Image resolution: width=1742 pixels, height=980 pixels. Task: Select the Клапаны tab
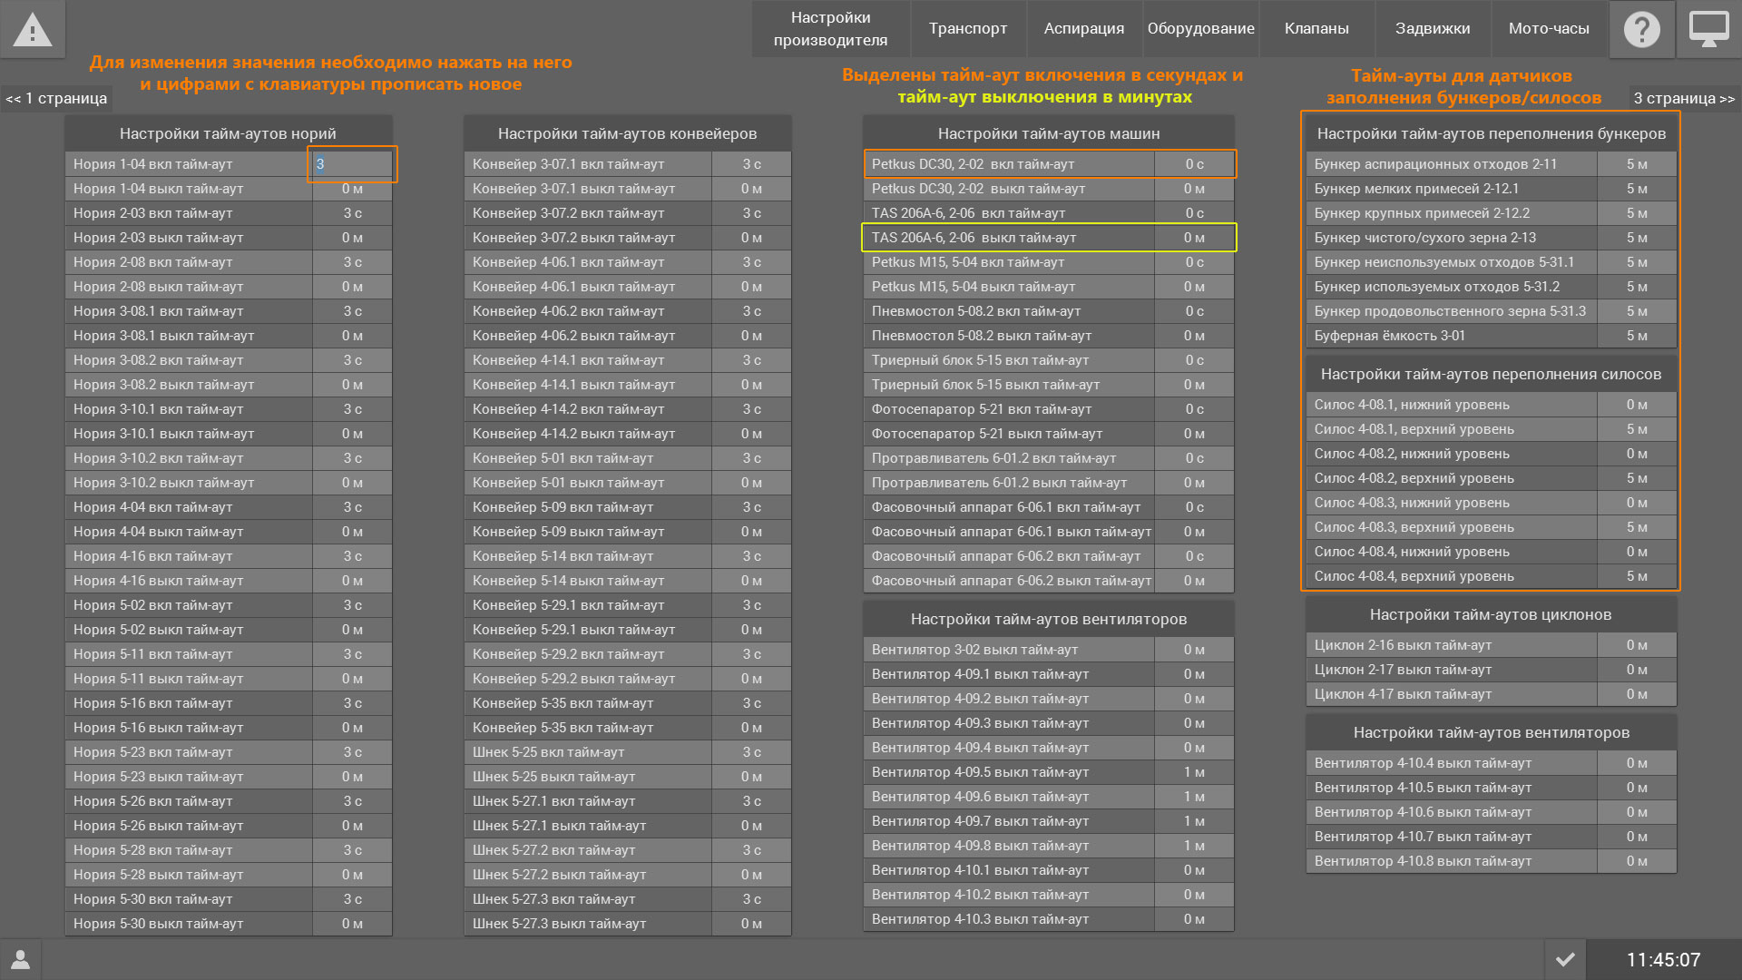coord(1316,29)
